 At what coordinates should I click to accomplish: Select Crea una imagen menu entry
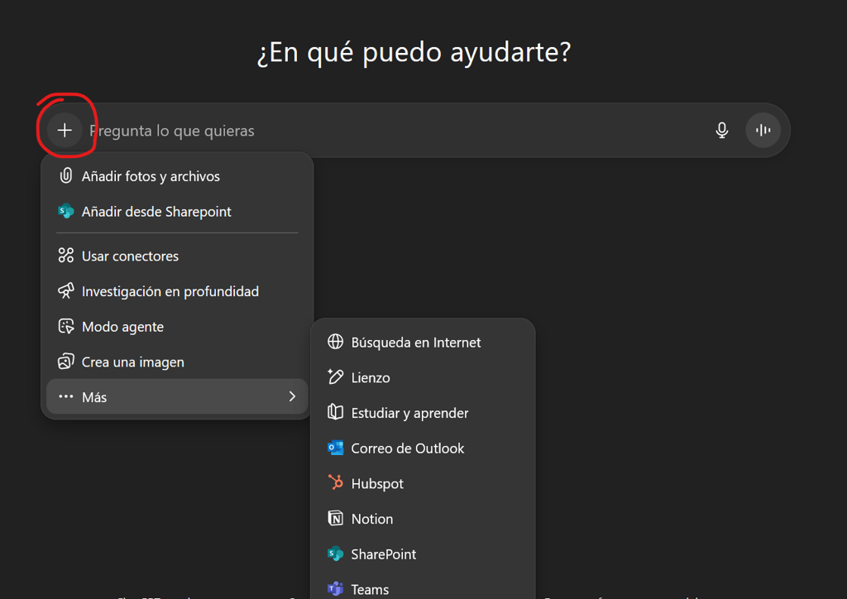(x=132, y=362)
